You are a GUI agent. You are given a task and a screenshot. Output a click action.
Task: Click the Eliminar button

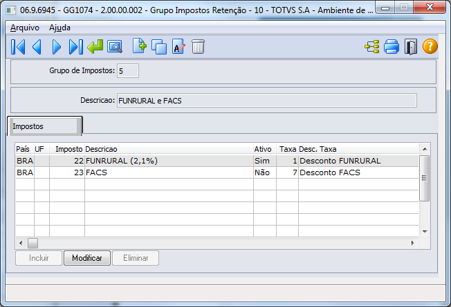(x=136, y=258)
